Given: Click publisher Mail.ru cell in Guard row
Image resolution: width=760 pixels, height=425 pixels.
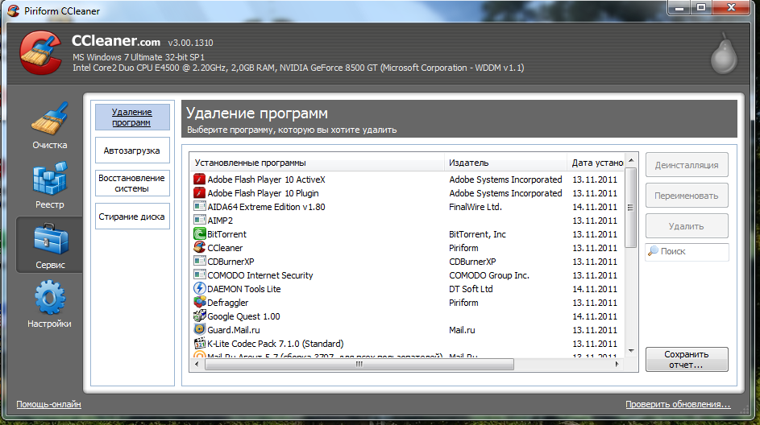Looking at the screenshot, I should click(x=462, y=330).
